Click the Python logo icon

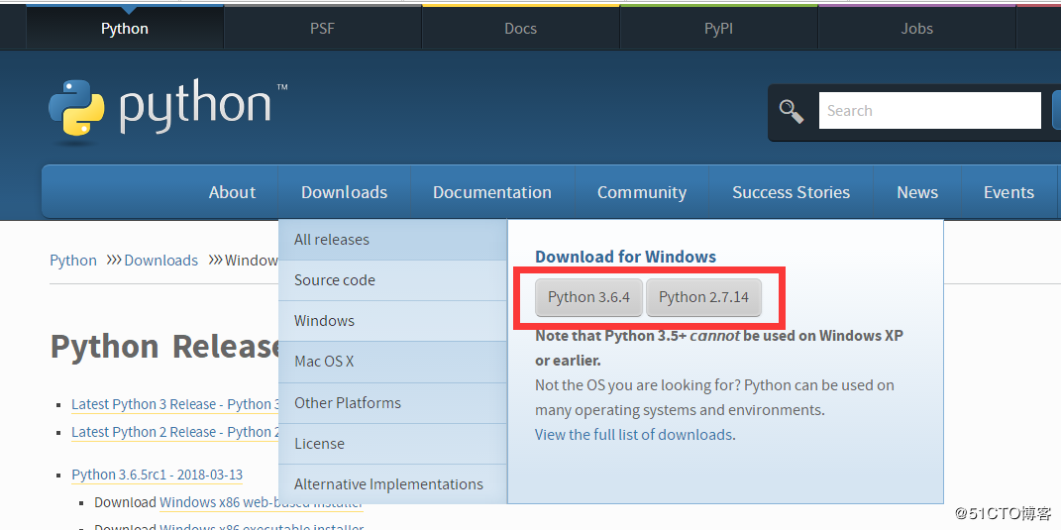tap(76, 108)
